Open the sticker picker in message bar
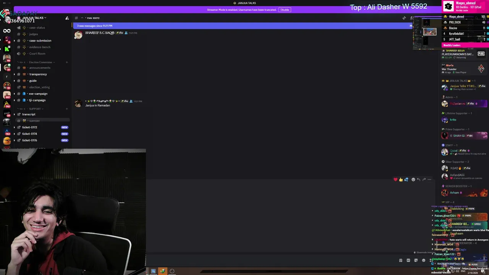This screenshot has width=489, height=275. coord(416,260)
